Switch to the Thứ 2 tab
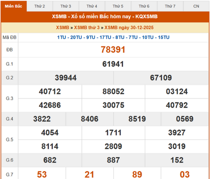Viewport: 210px width, 179px height. coord(39,6)
